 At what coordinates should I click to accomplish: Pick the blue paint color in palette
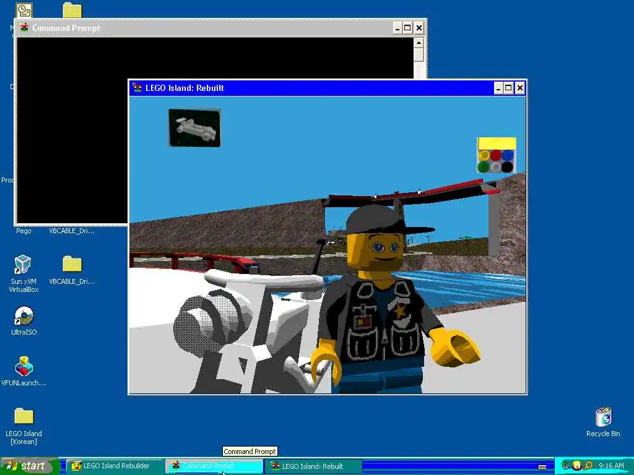tap(508, 155)
